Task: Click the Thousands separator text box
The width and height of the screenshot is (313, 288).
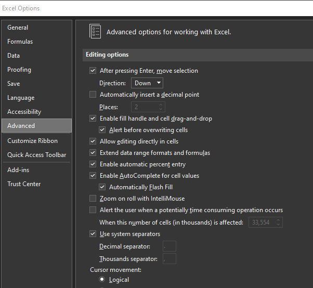Action: tap(169, 259)
